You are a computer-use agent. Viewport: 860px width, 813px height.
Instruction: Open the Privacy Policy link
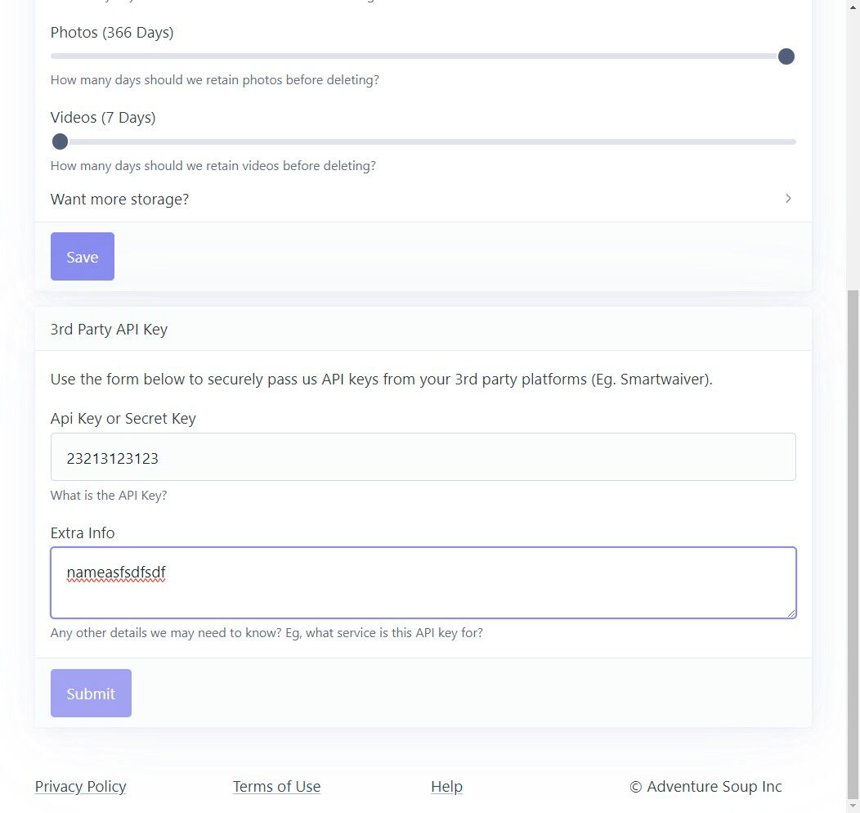pyautogui.click(x=81, y=787)
